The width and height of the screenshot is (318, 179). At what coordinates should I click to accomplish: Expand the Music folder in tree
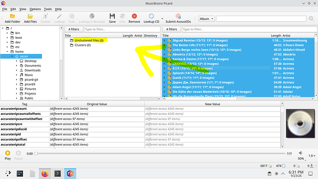[x=17, y=75]
